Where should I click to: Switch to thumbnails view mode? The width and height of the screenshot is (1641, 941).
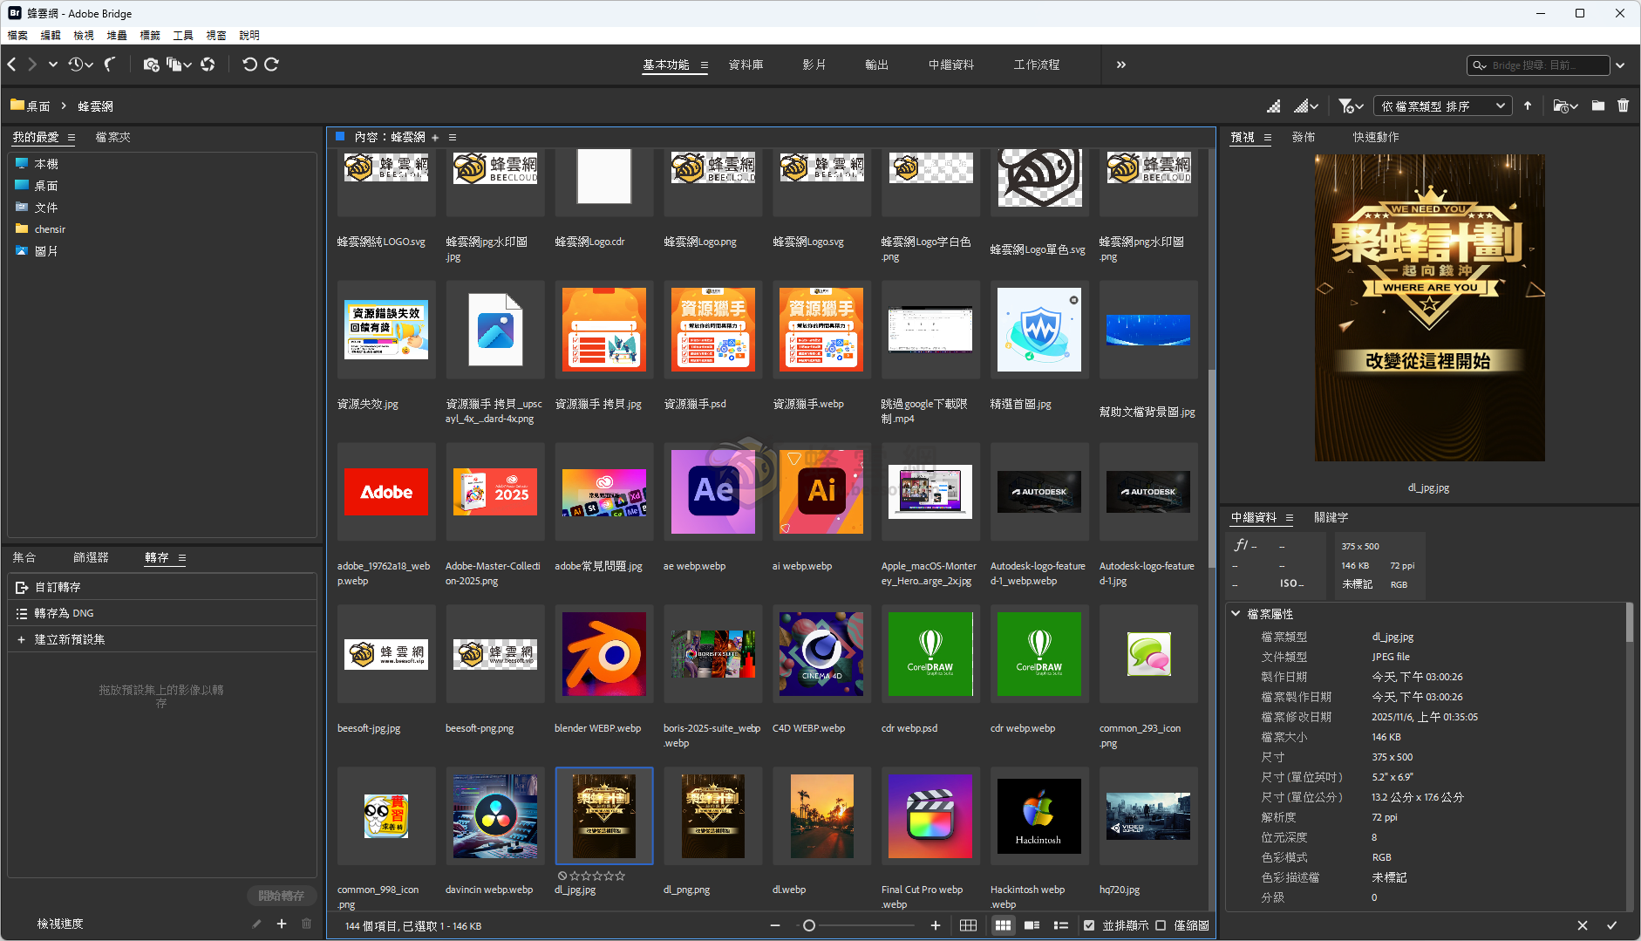[x=1004, y=925]
